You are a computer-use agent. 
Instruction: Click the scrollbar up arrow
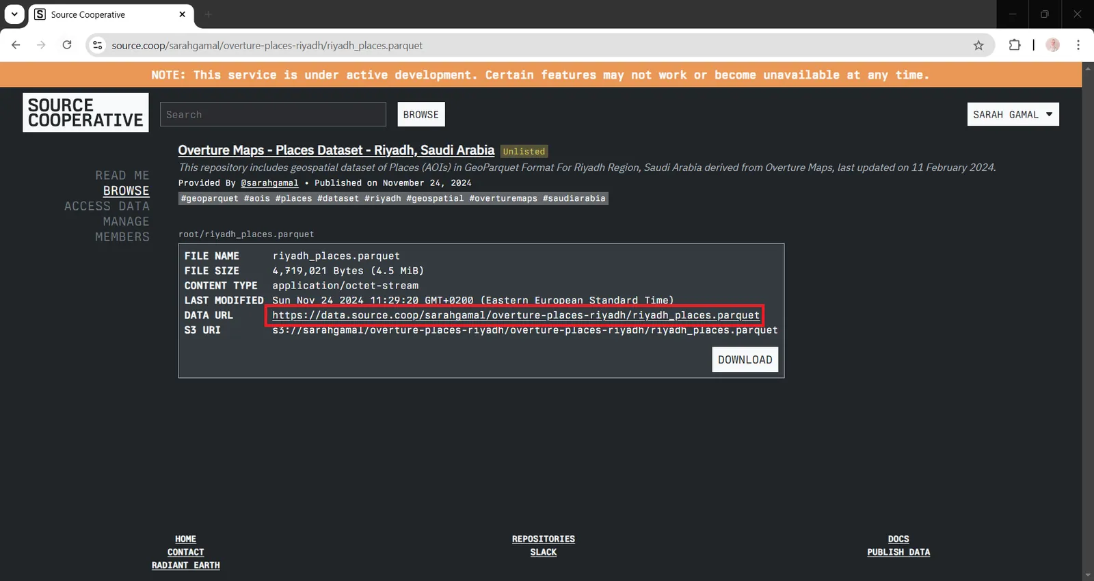coord(1088,67)
